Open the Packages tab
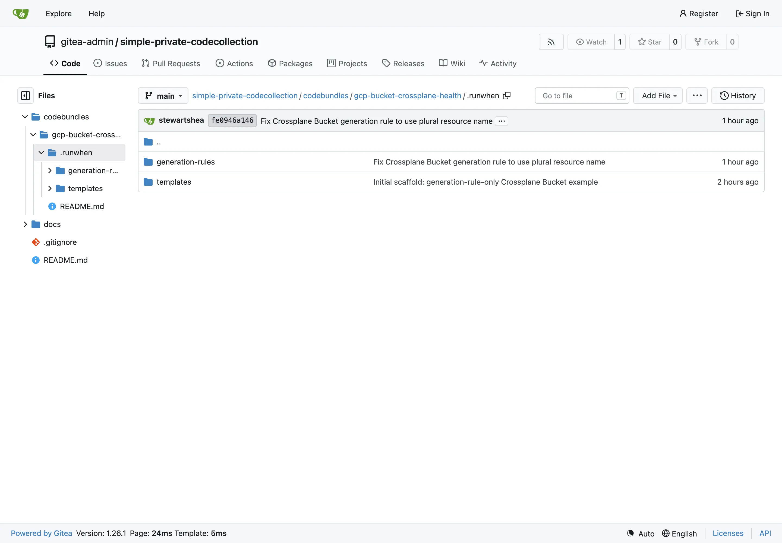782x543 pixels. click(290, 64)
